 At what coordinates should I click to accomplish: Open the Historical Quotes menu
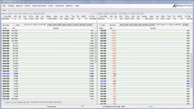point(39,6)
